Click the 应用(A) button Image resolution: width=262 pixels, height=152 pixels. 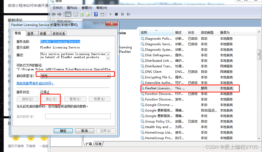106,131
